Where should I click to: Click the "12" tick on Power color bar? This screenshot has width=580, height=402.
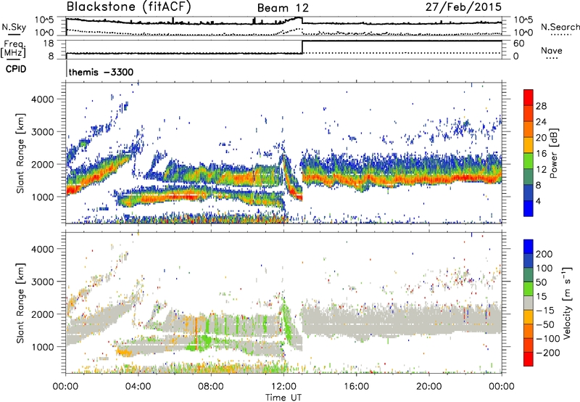(541, 170)
